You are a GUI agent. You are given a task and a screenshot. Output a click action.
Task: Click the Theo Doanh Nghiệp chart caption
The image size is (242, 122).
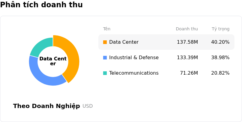(47, 106)
